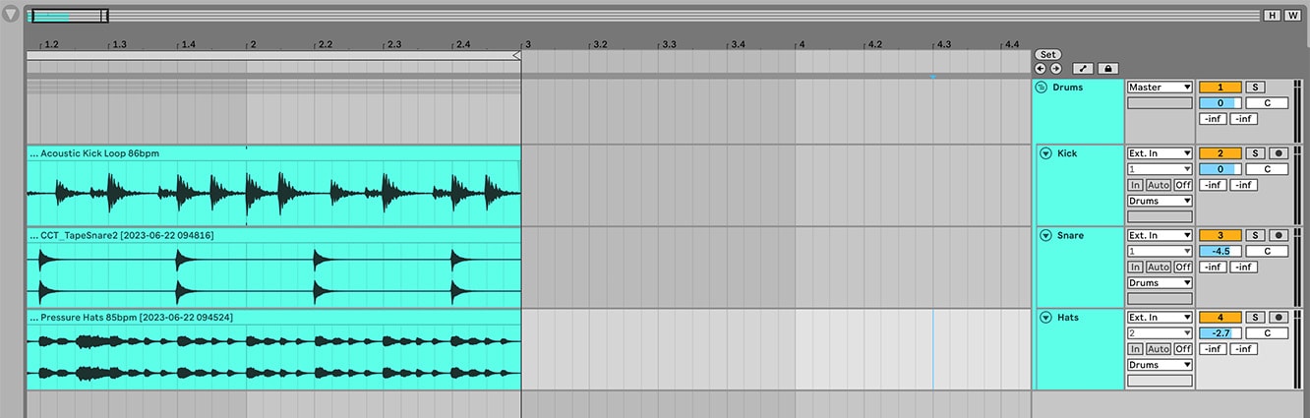Click the W optimize width button
Image resolution: width=1310 pixels, height=418 pixels.
(x=1291, y=16)
